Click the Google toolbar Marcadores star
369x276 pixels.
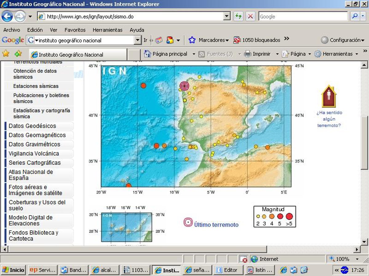click(192, 40)
